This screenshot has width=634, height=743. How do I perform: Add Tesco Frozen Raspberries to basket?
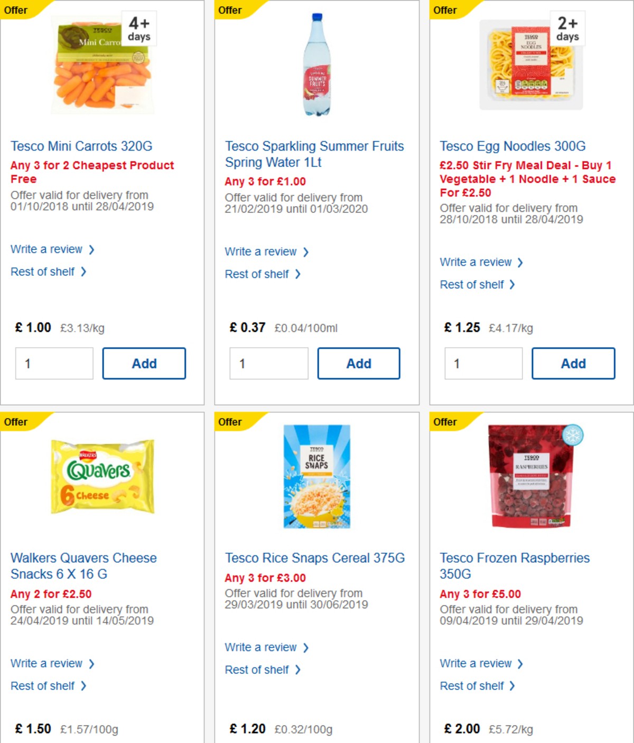(574, 740)
